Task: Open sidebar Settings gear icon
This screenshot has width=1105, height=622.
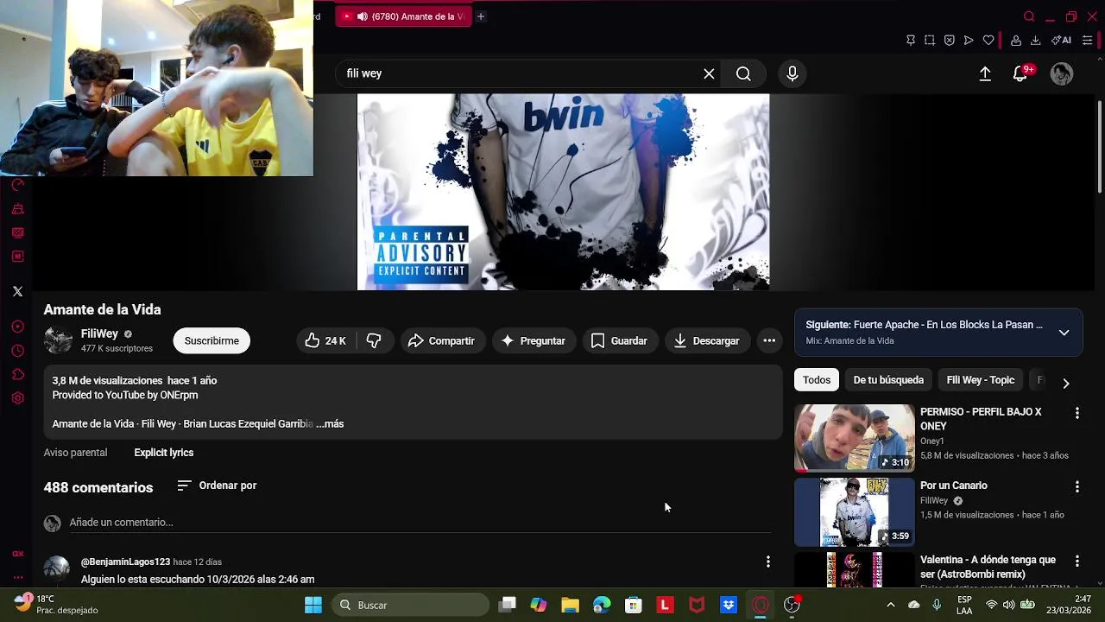Action: click(x=17, y=398)
